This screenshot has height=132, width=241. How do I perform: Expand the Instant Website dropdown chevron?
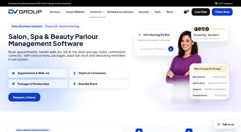pos(86,12)
